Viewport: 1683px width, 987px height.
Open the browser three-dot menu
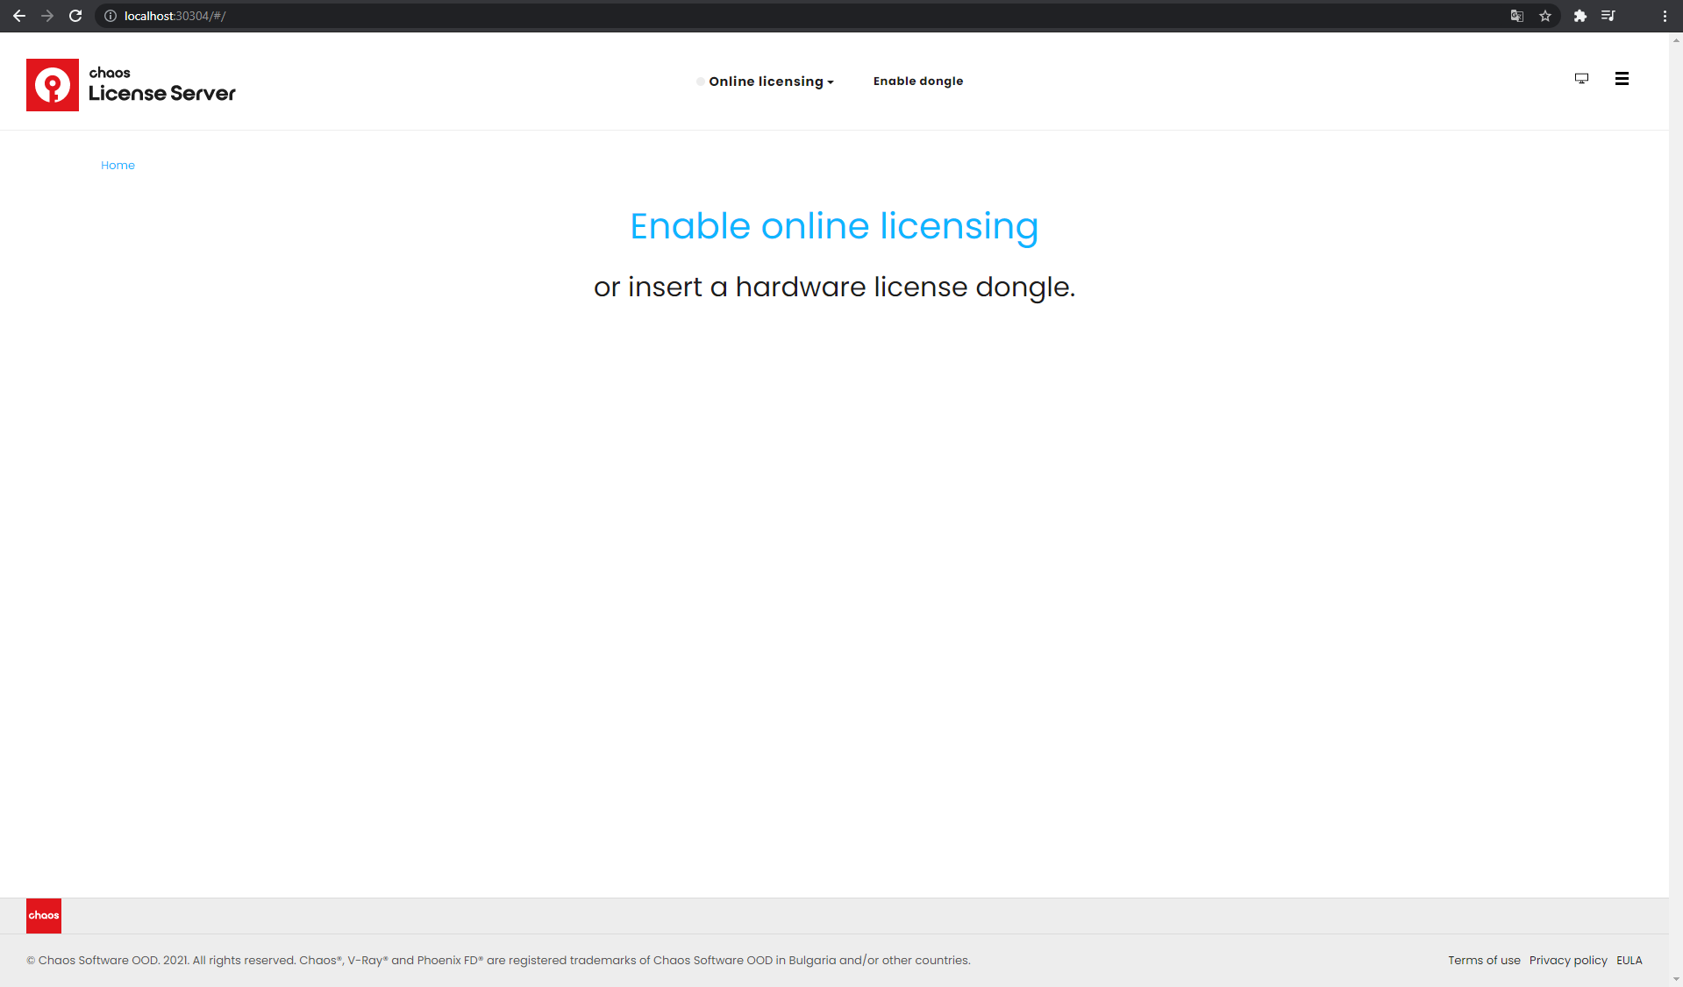pos(1665,16)
